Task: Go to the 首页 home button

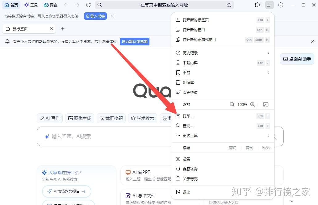Action: tap(11, 5)
